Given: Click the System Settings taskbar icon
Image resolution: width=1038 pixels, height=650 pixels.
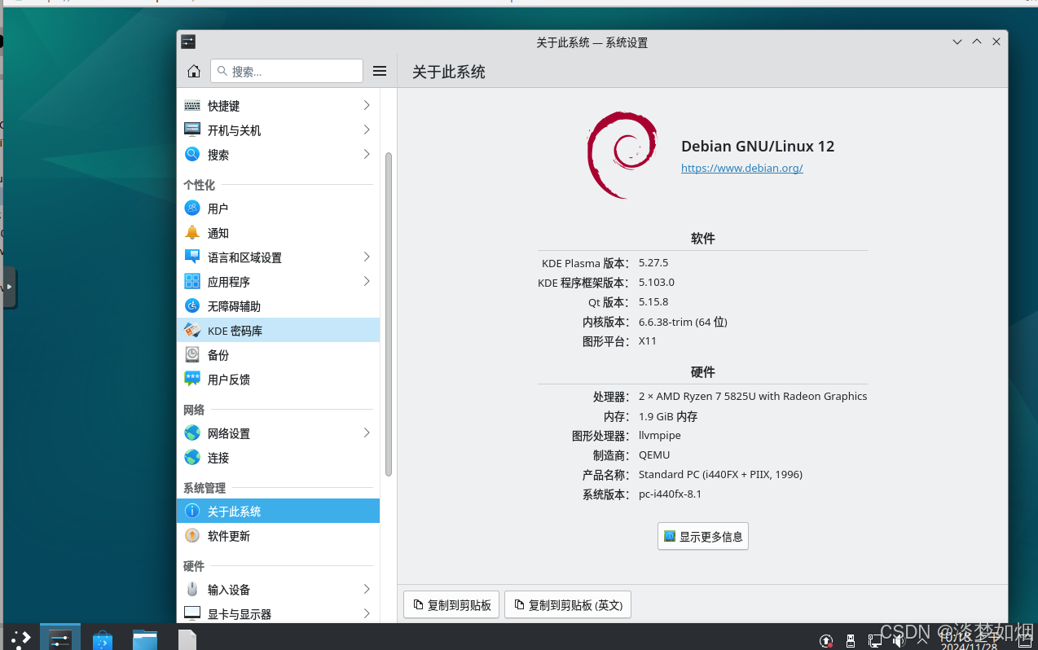Looking at the screenshot, I should click(x=60, y=639).
